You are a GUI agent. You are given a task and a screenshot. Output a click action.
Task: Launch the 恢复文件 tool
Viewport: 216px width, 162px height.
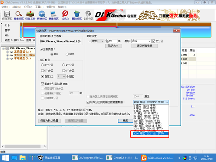pos(30,15)
